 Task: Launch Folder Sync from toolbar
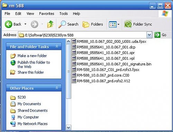coord(138,24)
